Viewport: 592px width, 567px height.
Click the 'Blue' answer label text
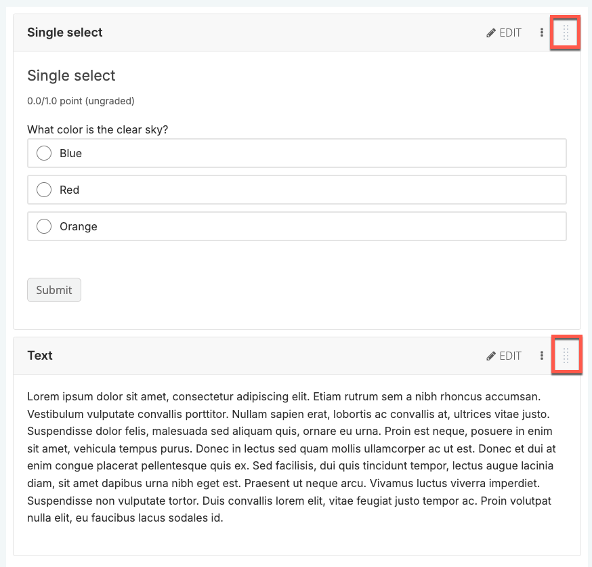coord(70,154)
